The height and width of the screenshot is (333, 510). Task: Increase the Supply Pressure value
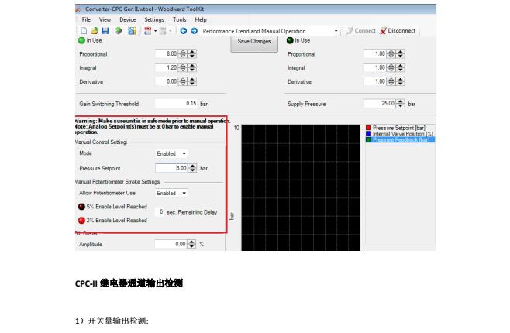pos(401,101)
